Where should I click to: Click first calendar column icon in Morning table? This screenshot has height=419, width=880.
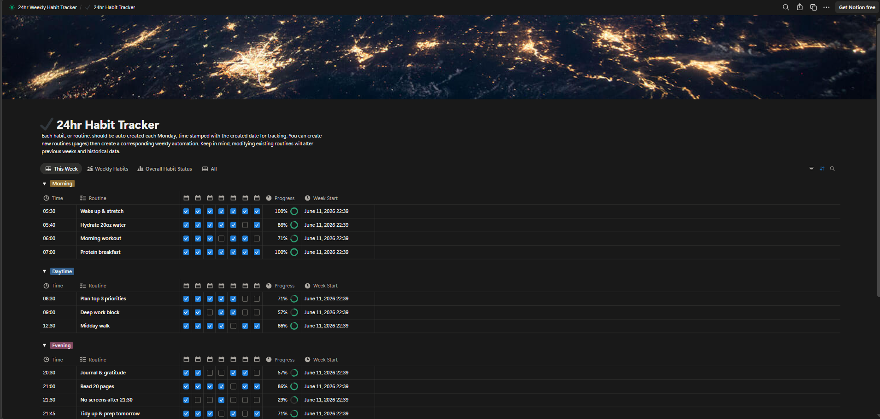(x=186, y=198)
